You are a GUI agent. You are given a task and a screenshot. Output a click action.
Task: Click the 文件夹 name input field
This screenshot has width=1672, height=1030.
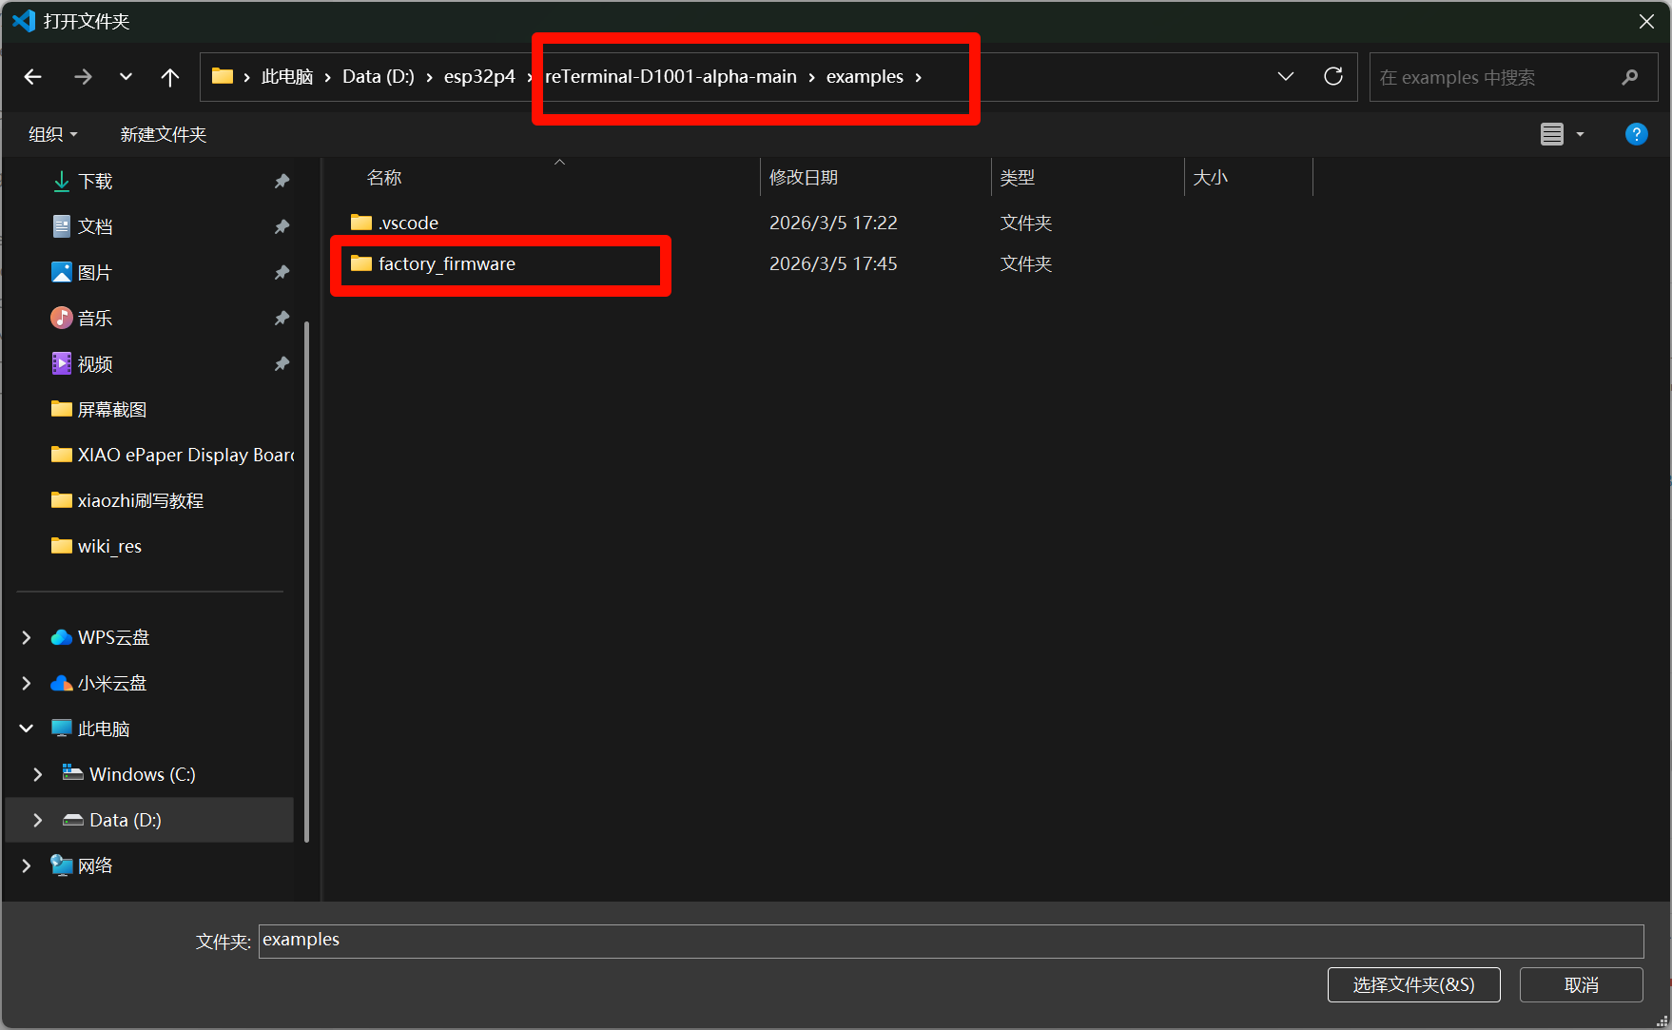coord(950,941)
